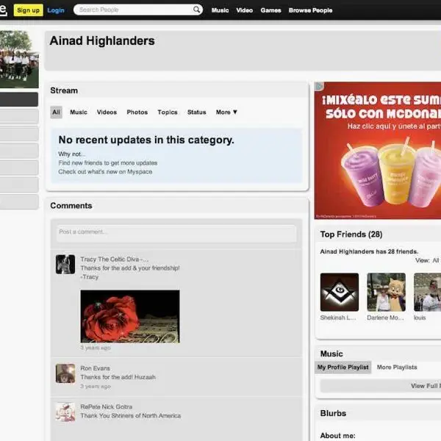The width and height of the screenshot is (441, 441).
Task: Open Shekinah friend's masonic emblem picture
Action: point(340,292)
